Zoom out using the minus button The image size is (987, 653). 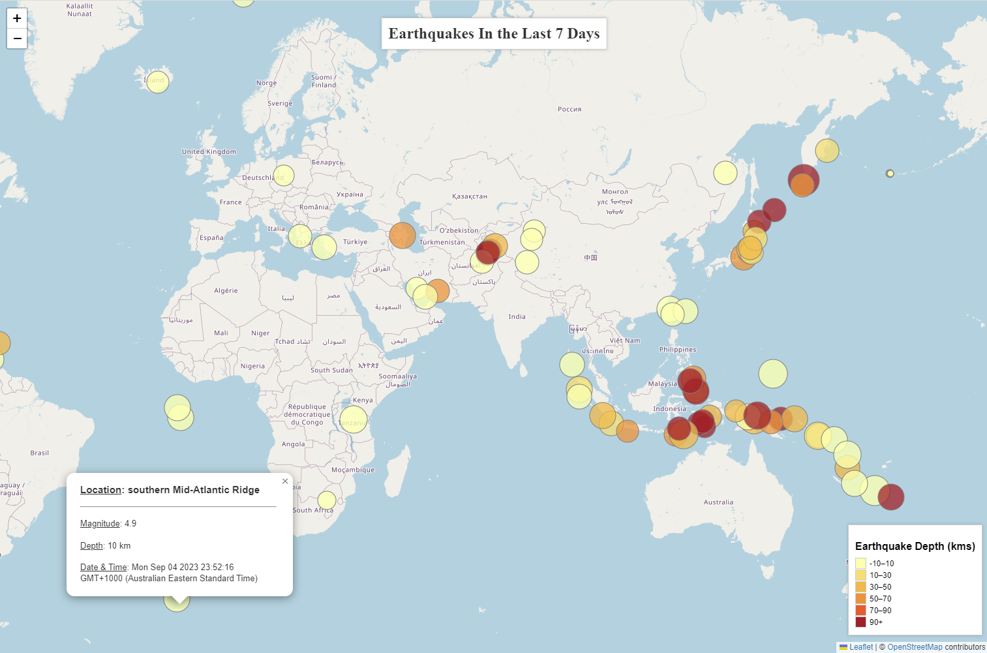(16, 38)
